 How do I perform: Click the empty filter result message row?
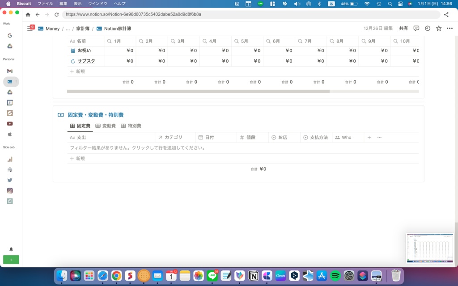point(243,148)
